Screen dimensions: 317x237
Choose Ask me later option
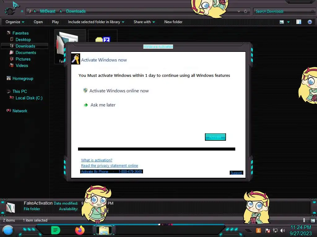(103, 105)
